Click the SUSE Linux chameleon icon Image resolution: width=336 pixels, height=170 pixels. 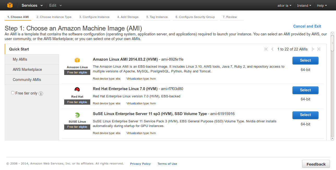(x=77, y=115)
